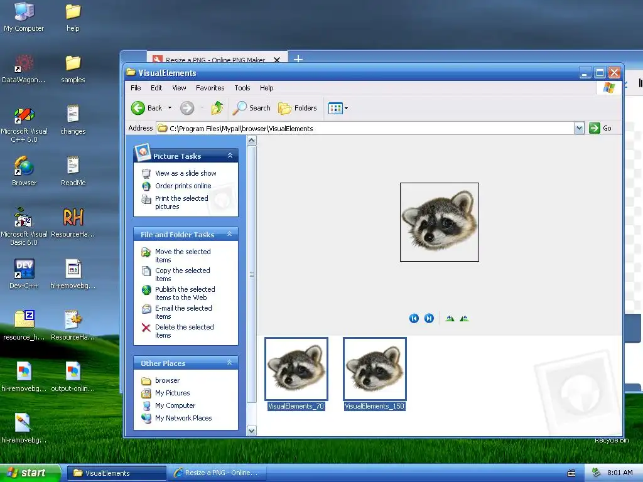Image resolution: width=643 pixels, height=482 pixels.
Task: Open the File menu
Action: pyautogui.click(x=136, y=88)
